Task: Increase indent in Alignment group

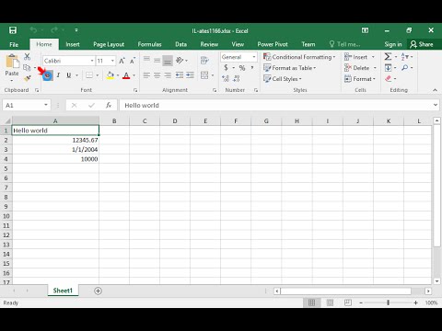Action: (190, 75)
